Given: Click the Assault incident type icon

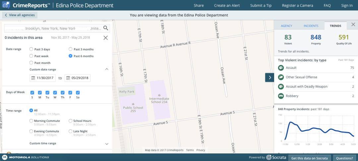Looking at the screenshot, I should point(281,68).
